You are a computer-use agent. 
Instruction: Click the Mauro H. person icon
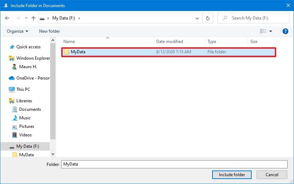tap(14, 67)
